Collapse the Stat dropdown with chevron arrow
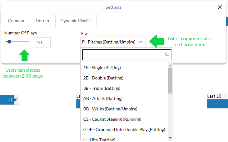The height and width of the screenshot is (142, 228). pyautogui.click(x=141, y=42)
